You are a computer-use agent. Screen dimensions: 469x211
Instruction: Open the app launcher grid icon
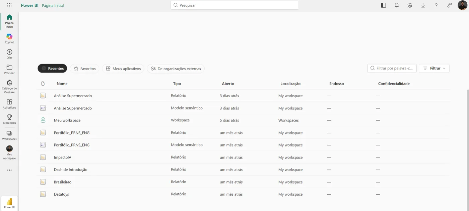coord(9,5)
